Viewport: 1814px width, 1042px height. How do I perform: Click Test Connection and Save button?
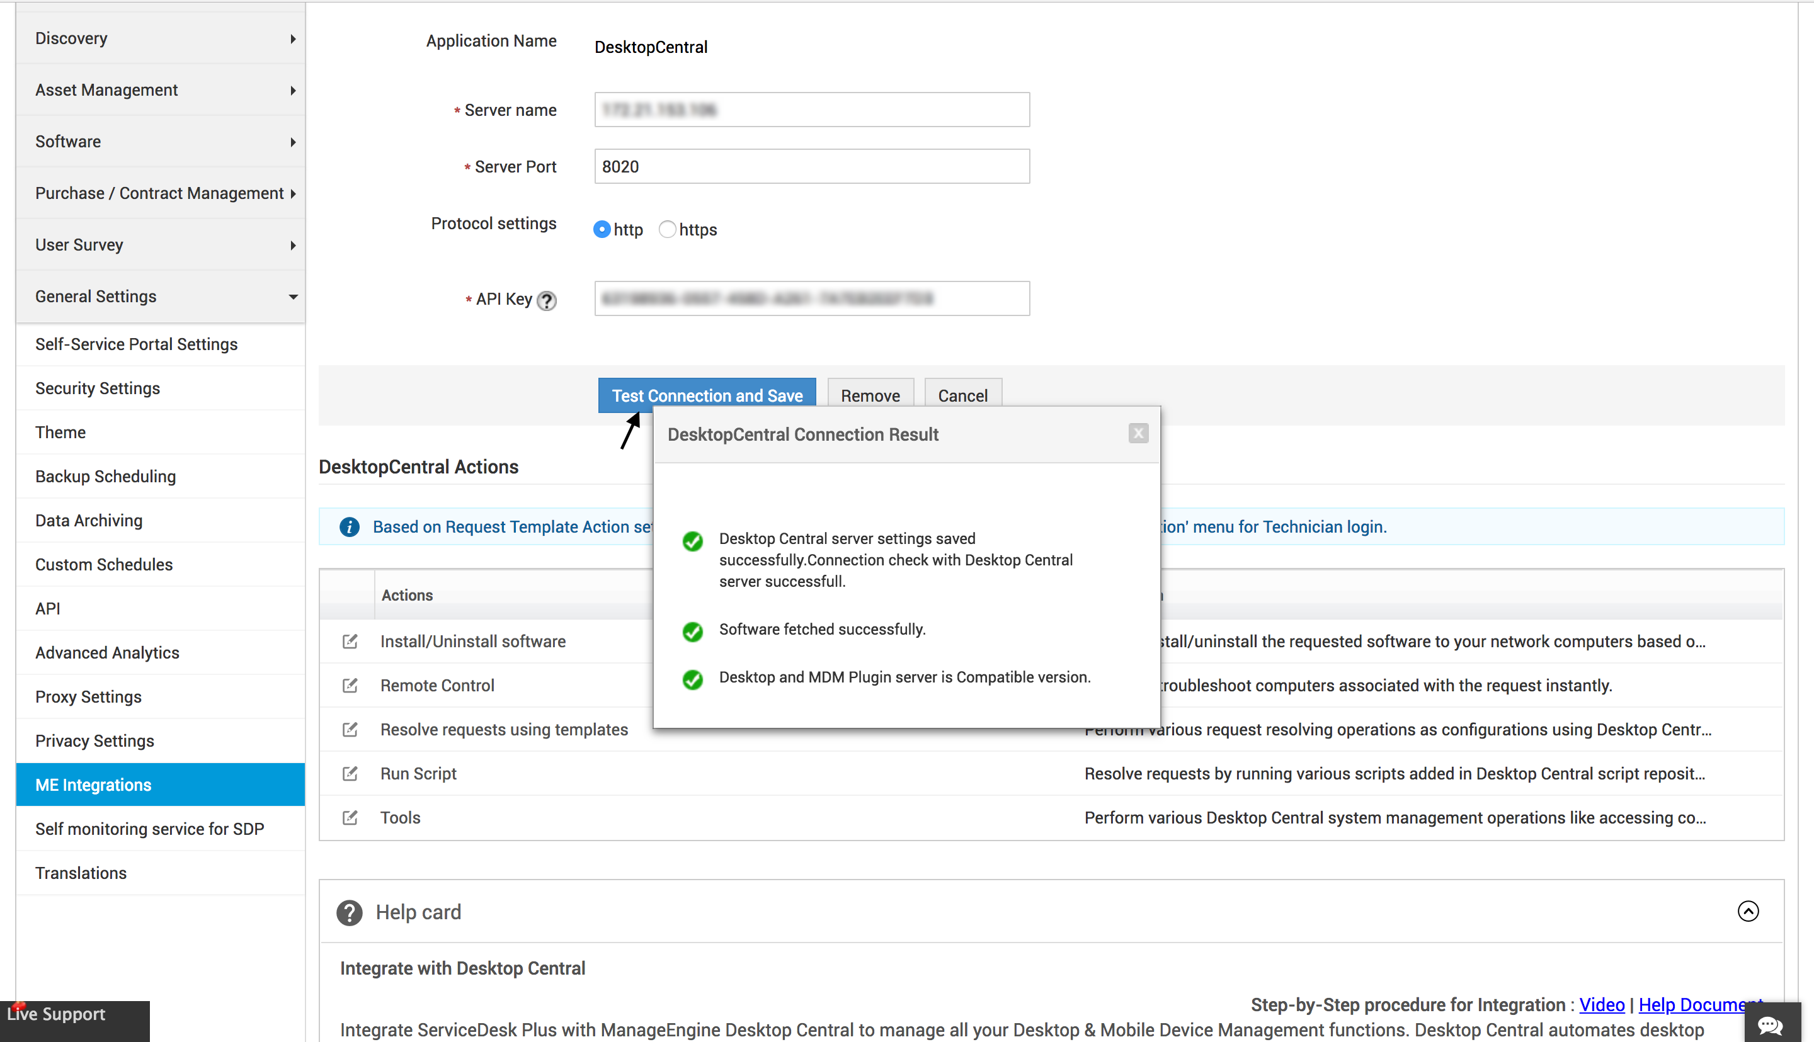pos(707,396)
